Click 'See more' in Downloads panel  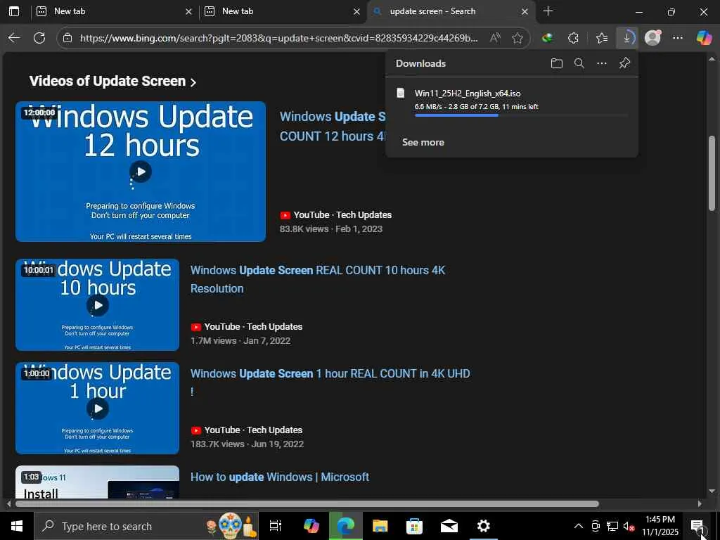coord(423,142)
